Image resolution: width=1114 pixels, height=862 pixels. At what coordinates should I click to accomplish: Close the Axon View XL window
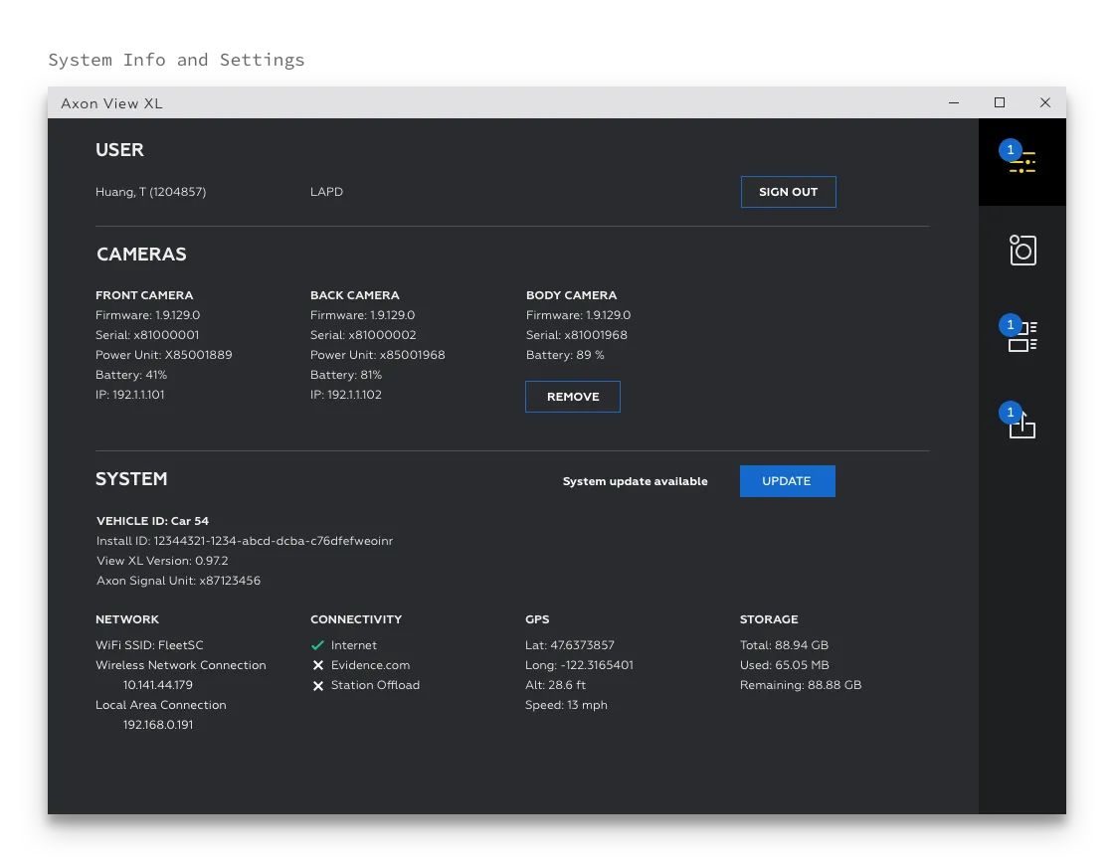[1044, 103]
